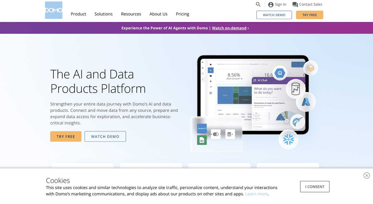Click orange TRY FREE in the navigation bar

[309, 15]
